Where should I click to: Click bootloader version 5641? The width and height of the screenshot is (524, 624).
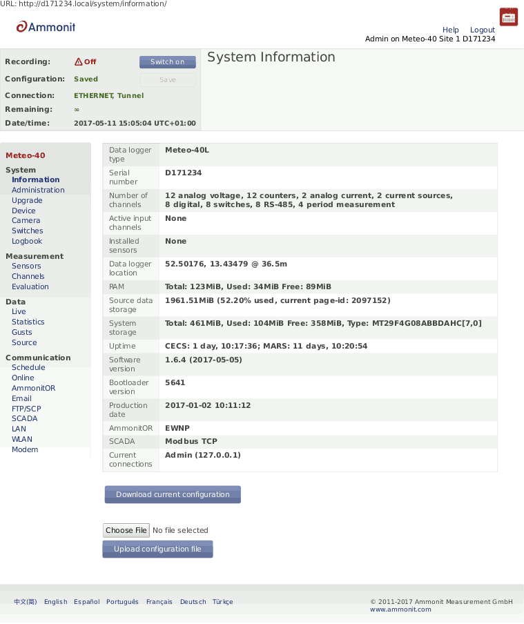pyautogui.click(x=175, y=382)
